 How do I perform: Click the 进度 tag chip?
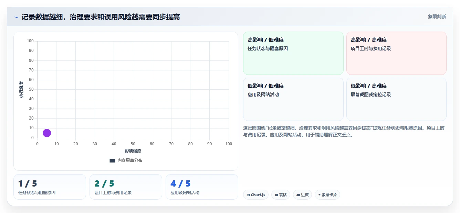pos(303,195)
